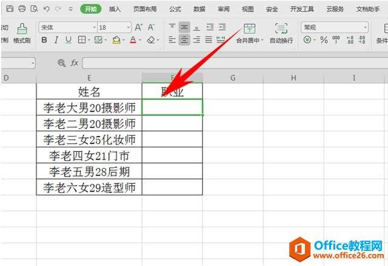The height and width of the screenshot is (266, 388).
Task: Open the fill color dropdown arrow
Action: tap(124, 40)
